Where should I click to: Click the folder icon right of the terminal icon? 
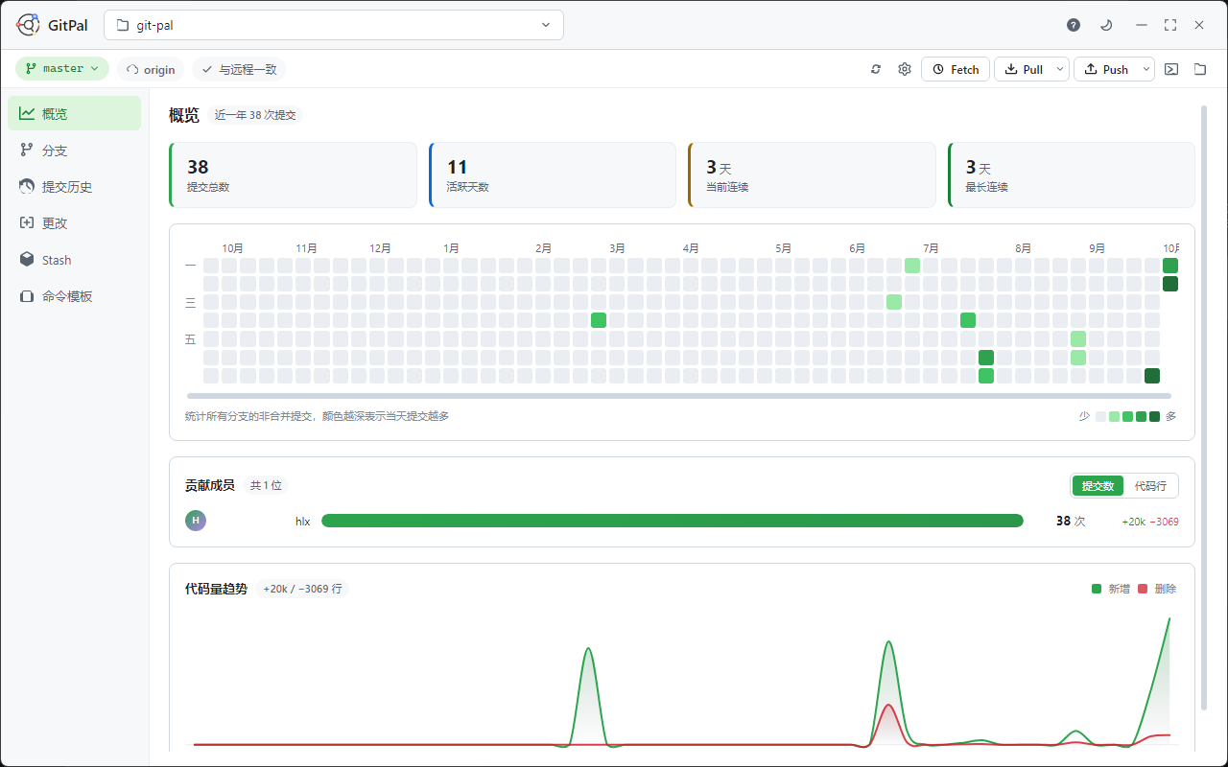pos(1200,69)
